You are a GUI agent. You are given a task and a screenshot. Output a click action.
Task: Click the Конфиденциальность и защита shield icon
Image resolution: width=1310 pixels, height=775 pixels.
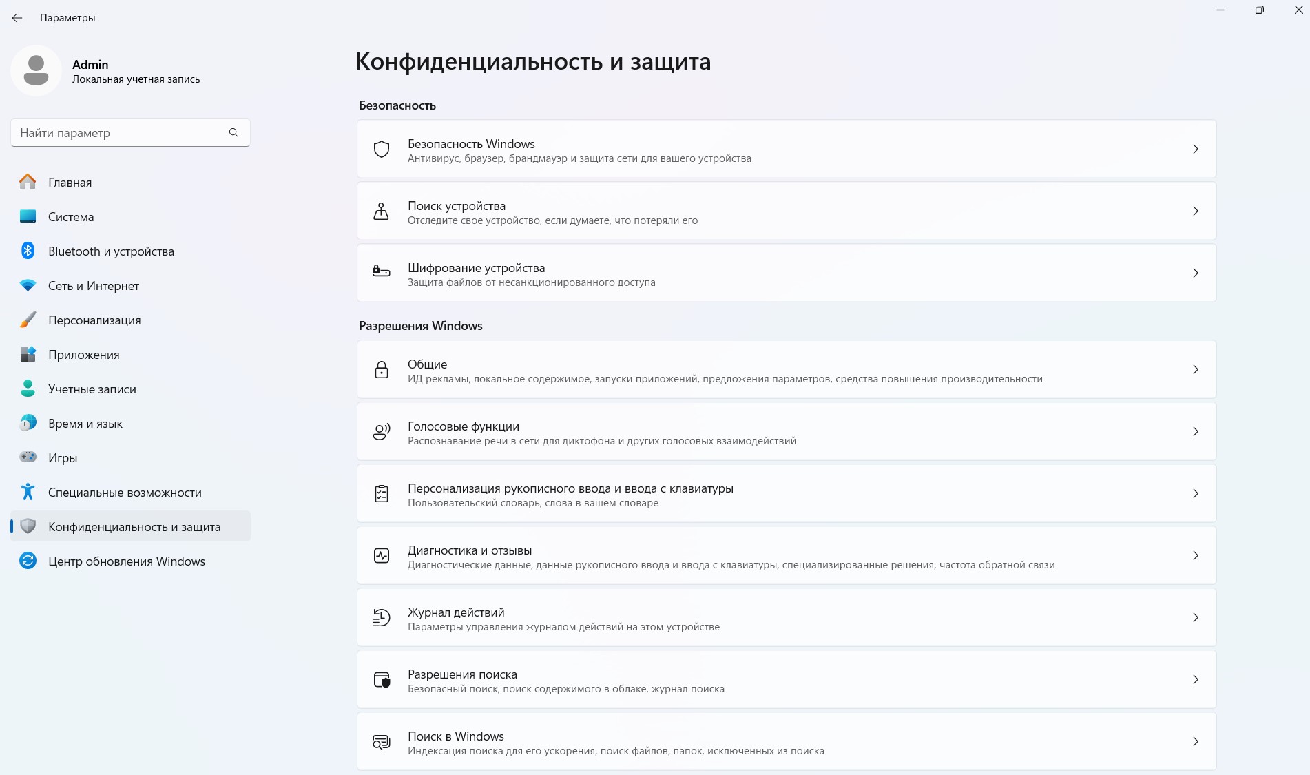28,526
